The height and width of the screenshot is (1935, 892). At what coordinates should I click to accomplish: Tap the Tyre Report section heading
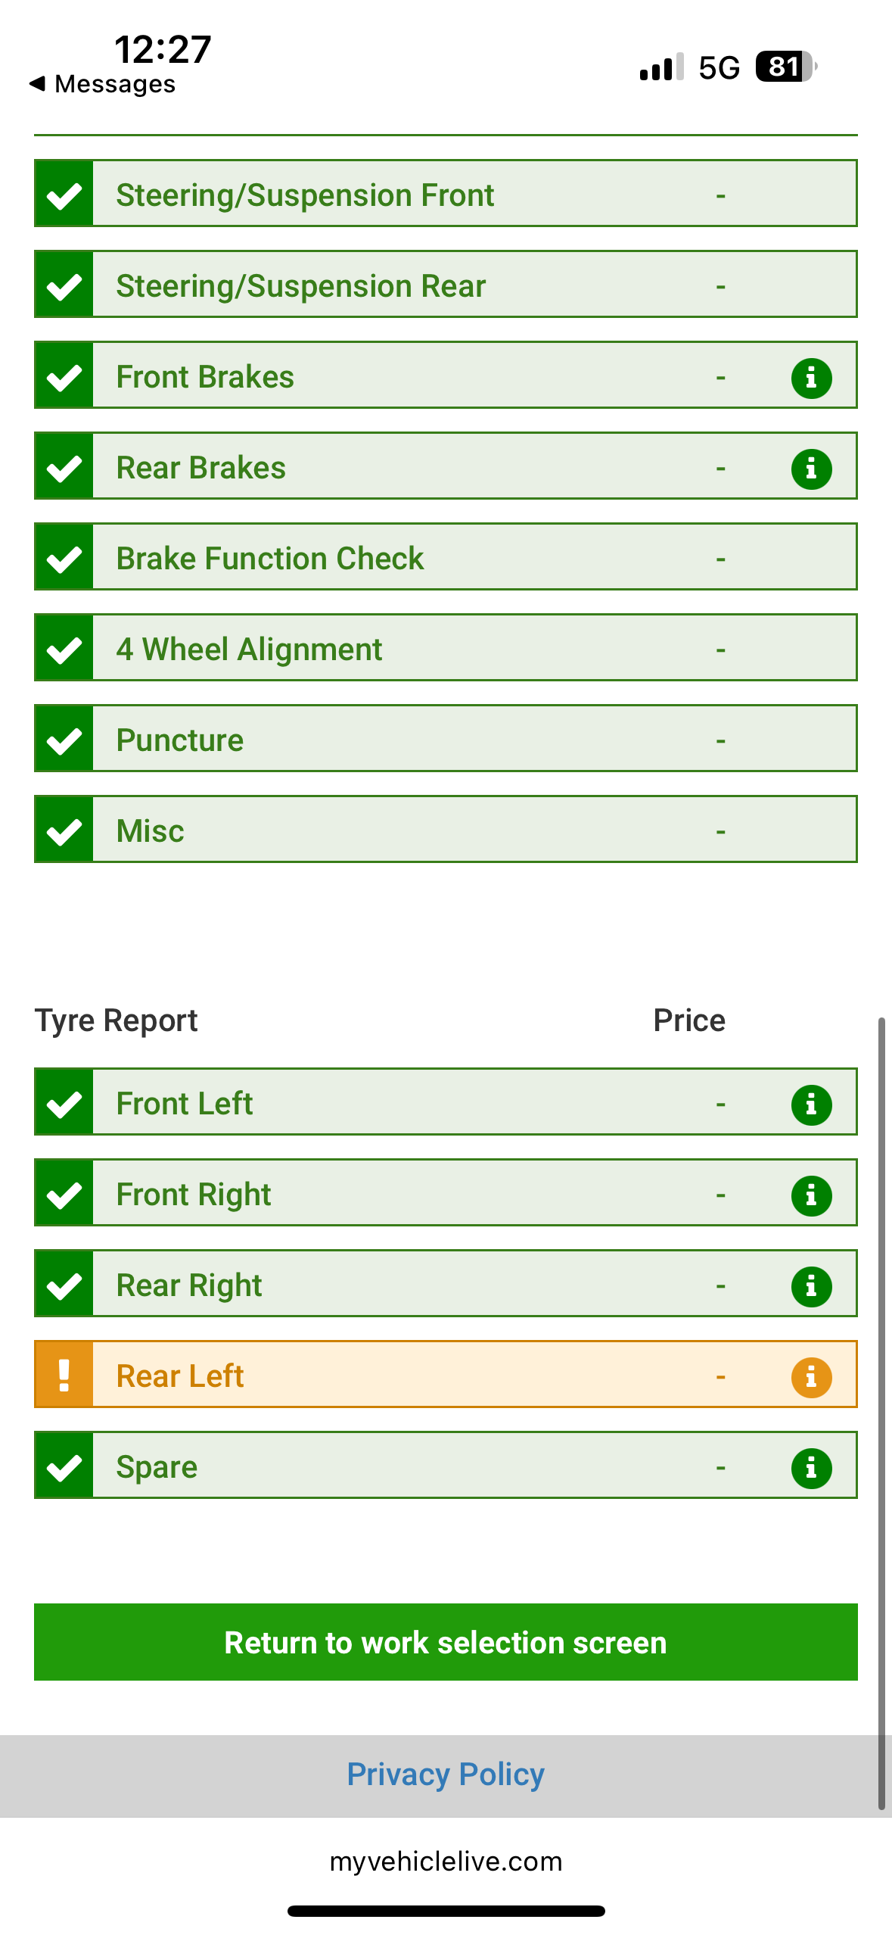116,1020
